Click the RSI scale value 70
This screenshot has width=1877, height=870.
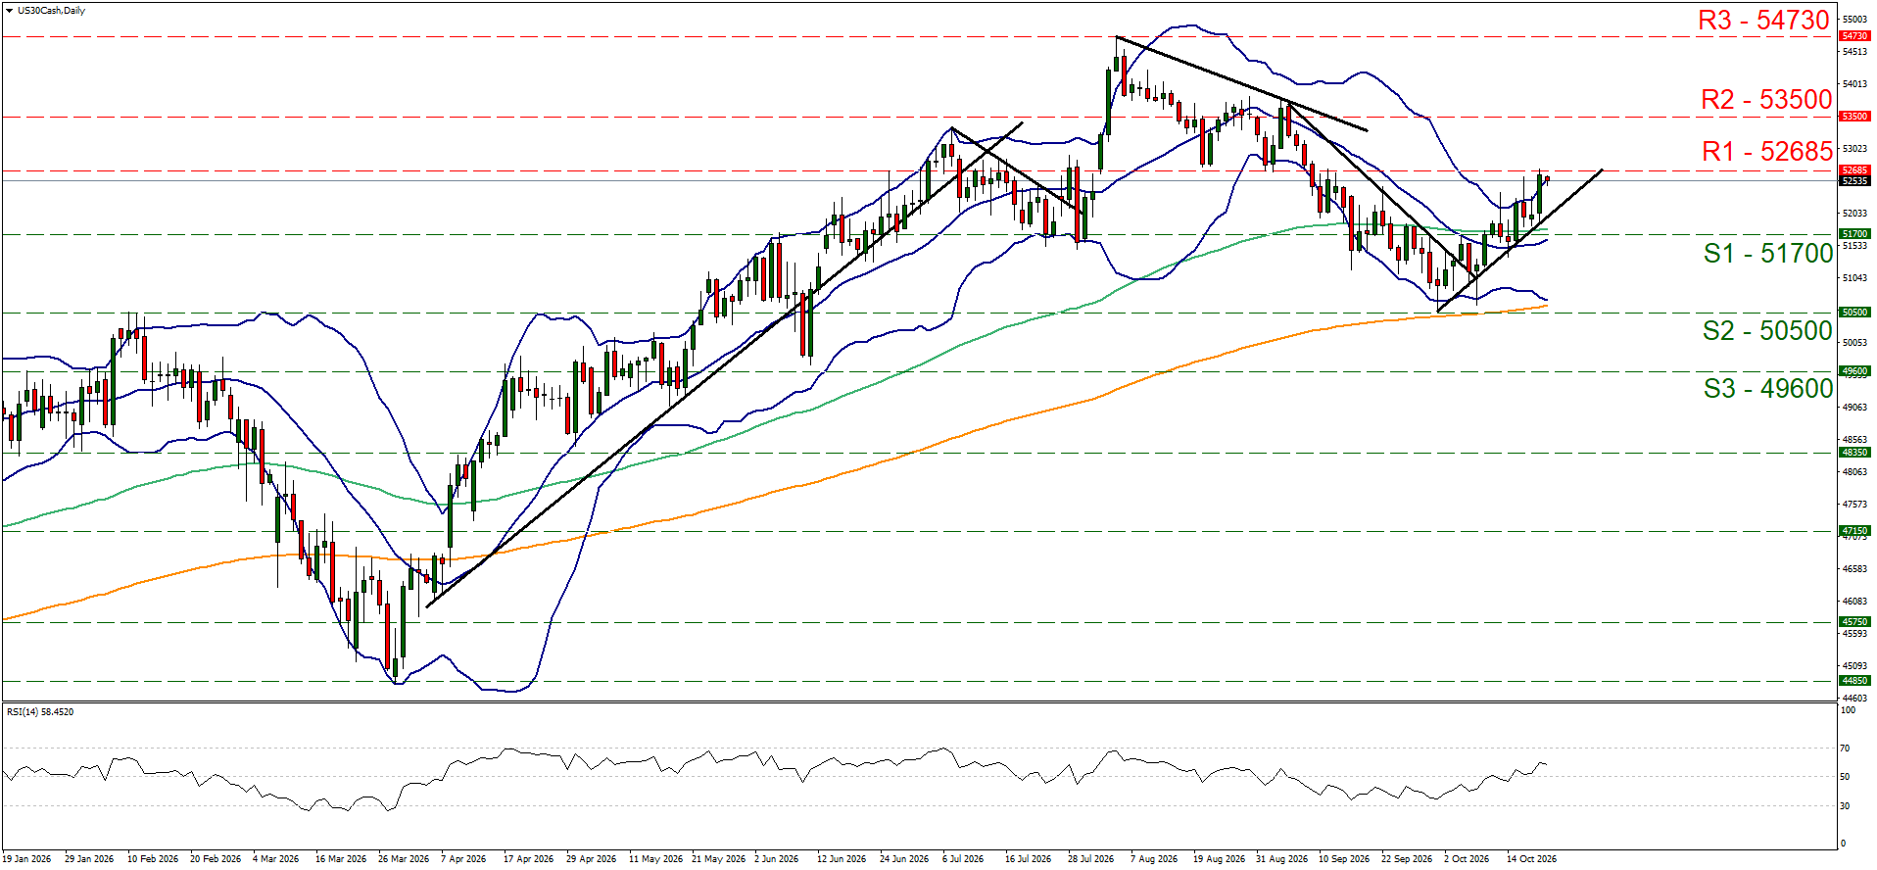tap(1845, 749)
